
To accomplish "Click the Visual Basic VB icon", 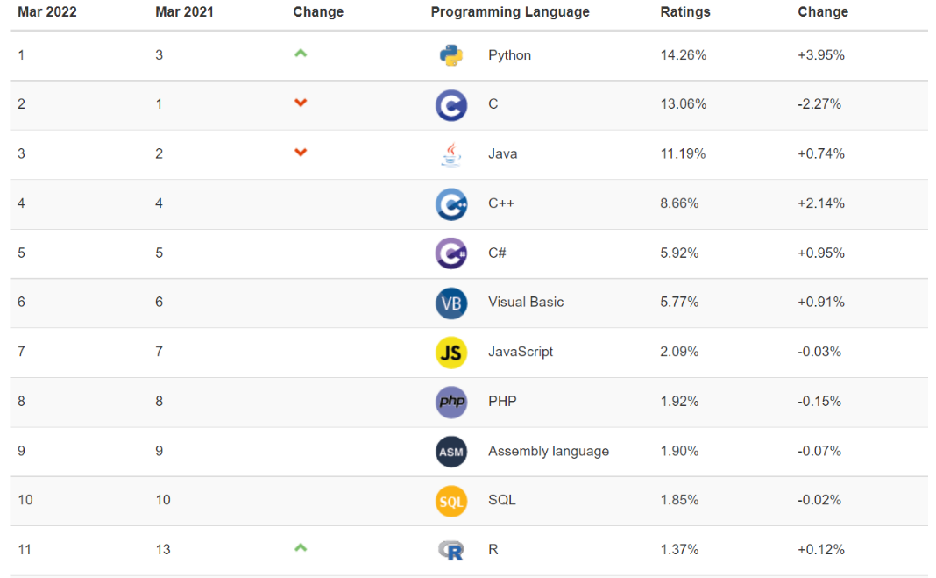I will click(450, 303).
